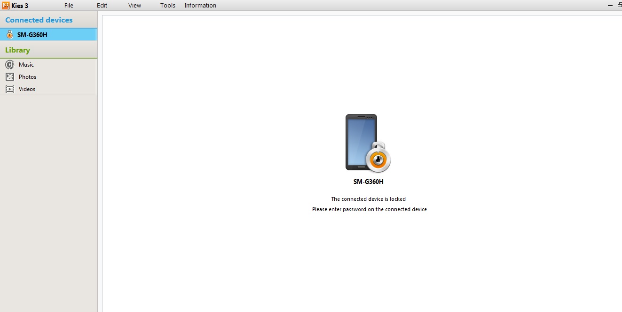Image resolution: width=622 pixels, height=312 pixels.
Task: Open the Edit menu
Action: tap(102, 6)
